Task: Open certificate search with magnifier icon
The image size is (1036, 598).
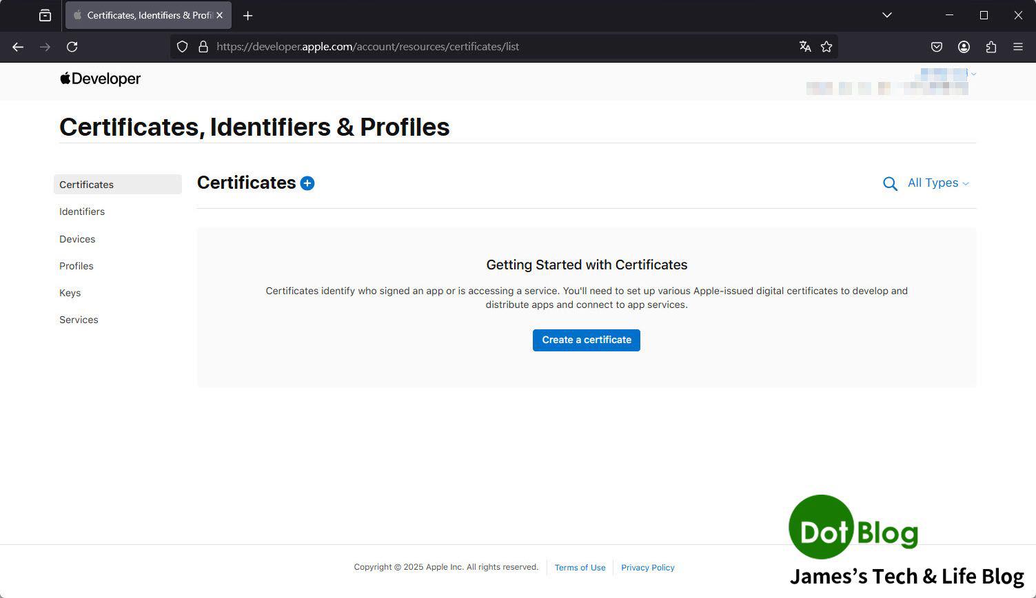Action: [890, 184]
